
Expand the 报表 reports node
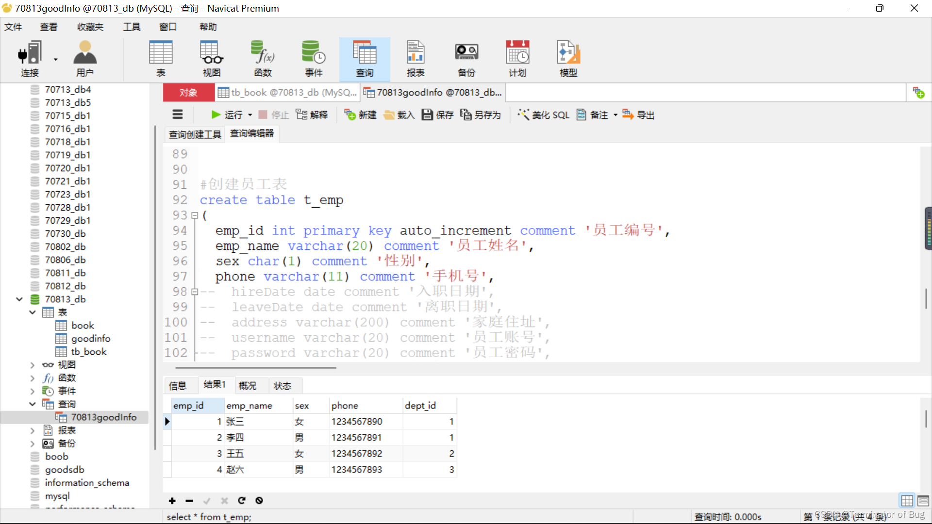[x=32, y=430]
